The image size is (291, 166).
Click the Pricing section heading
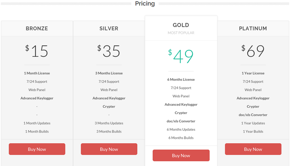(x=145, y=4)
